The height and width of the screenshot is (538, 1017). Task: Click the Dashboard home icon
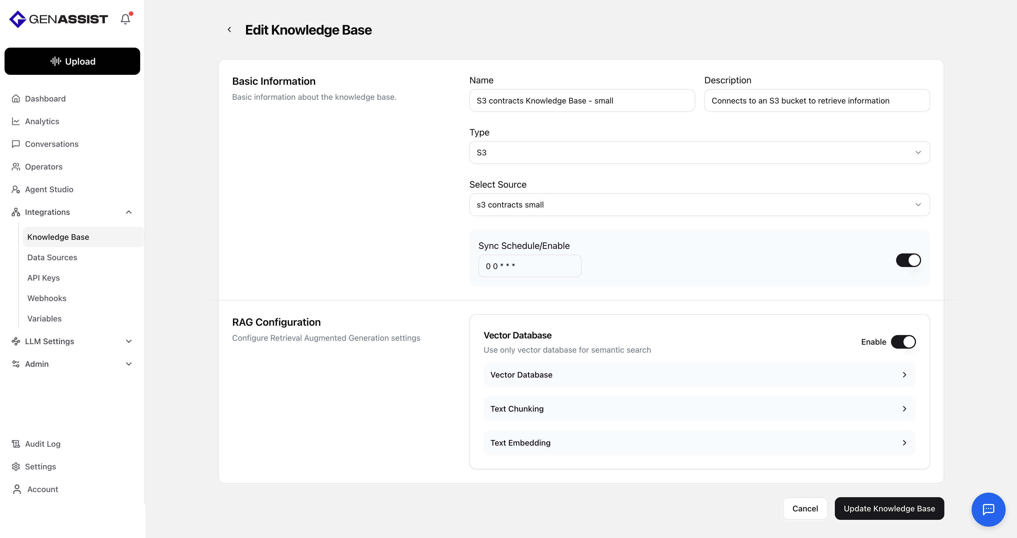click(16, 99)
